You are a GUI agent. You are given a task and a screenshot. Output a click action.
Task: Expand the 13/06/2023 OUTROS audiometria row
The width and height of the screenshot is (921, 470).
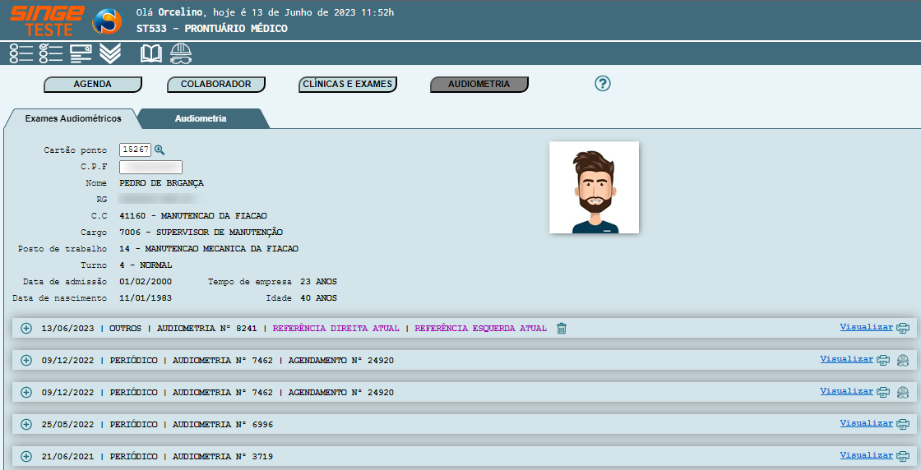pos(25,329)
